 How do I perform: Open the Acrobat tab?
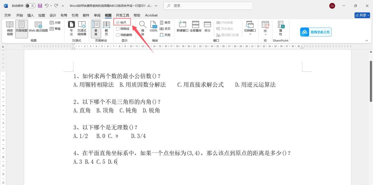pyautogui.click(x=151, y=15)
